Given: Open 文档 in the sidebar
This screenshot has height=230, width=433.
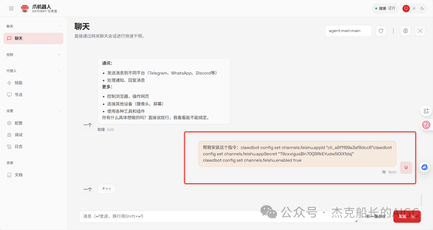Looking at the screenshot, I should (33, 175).
